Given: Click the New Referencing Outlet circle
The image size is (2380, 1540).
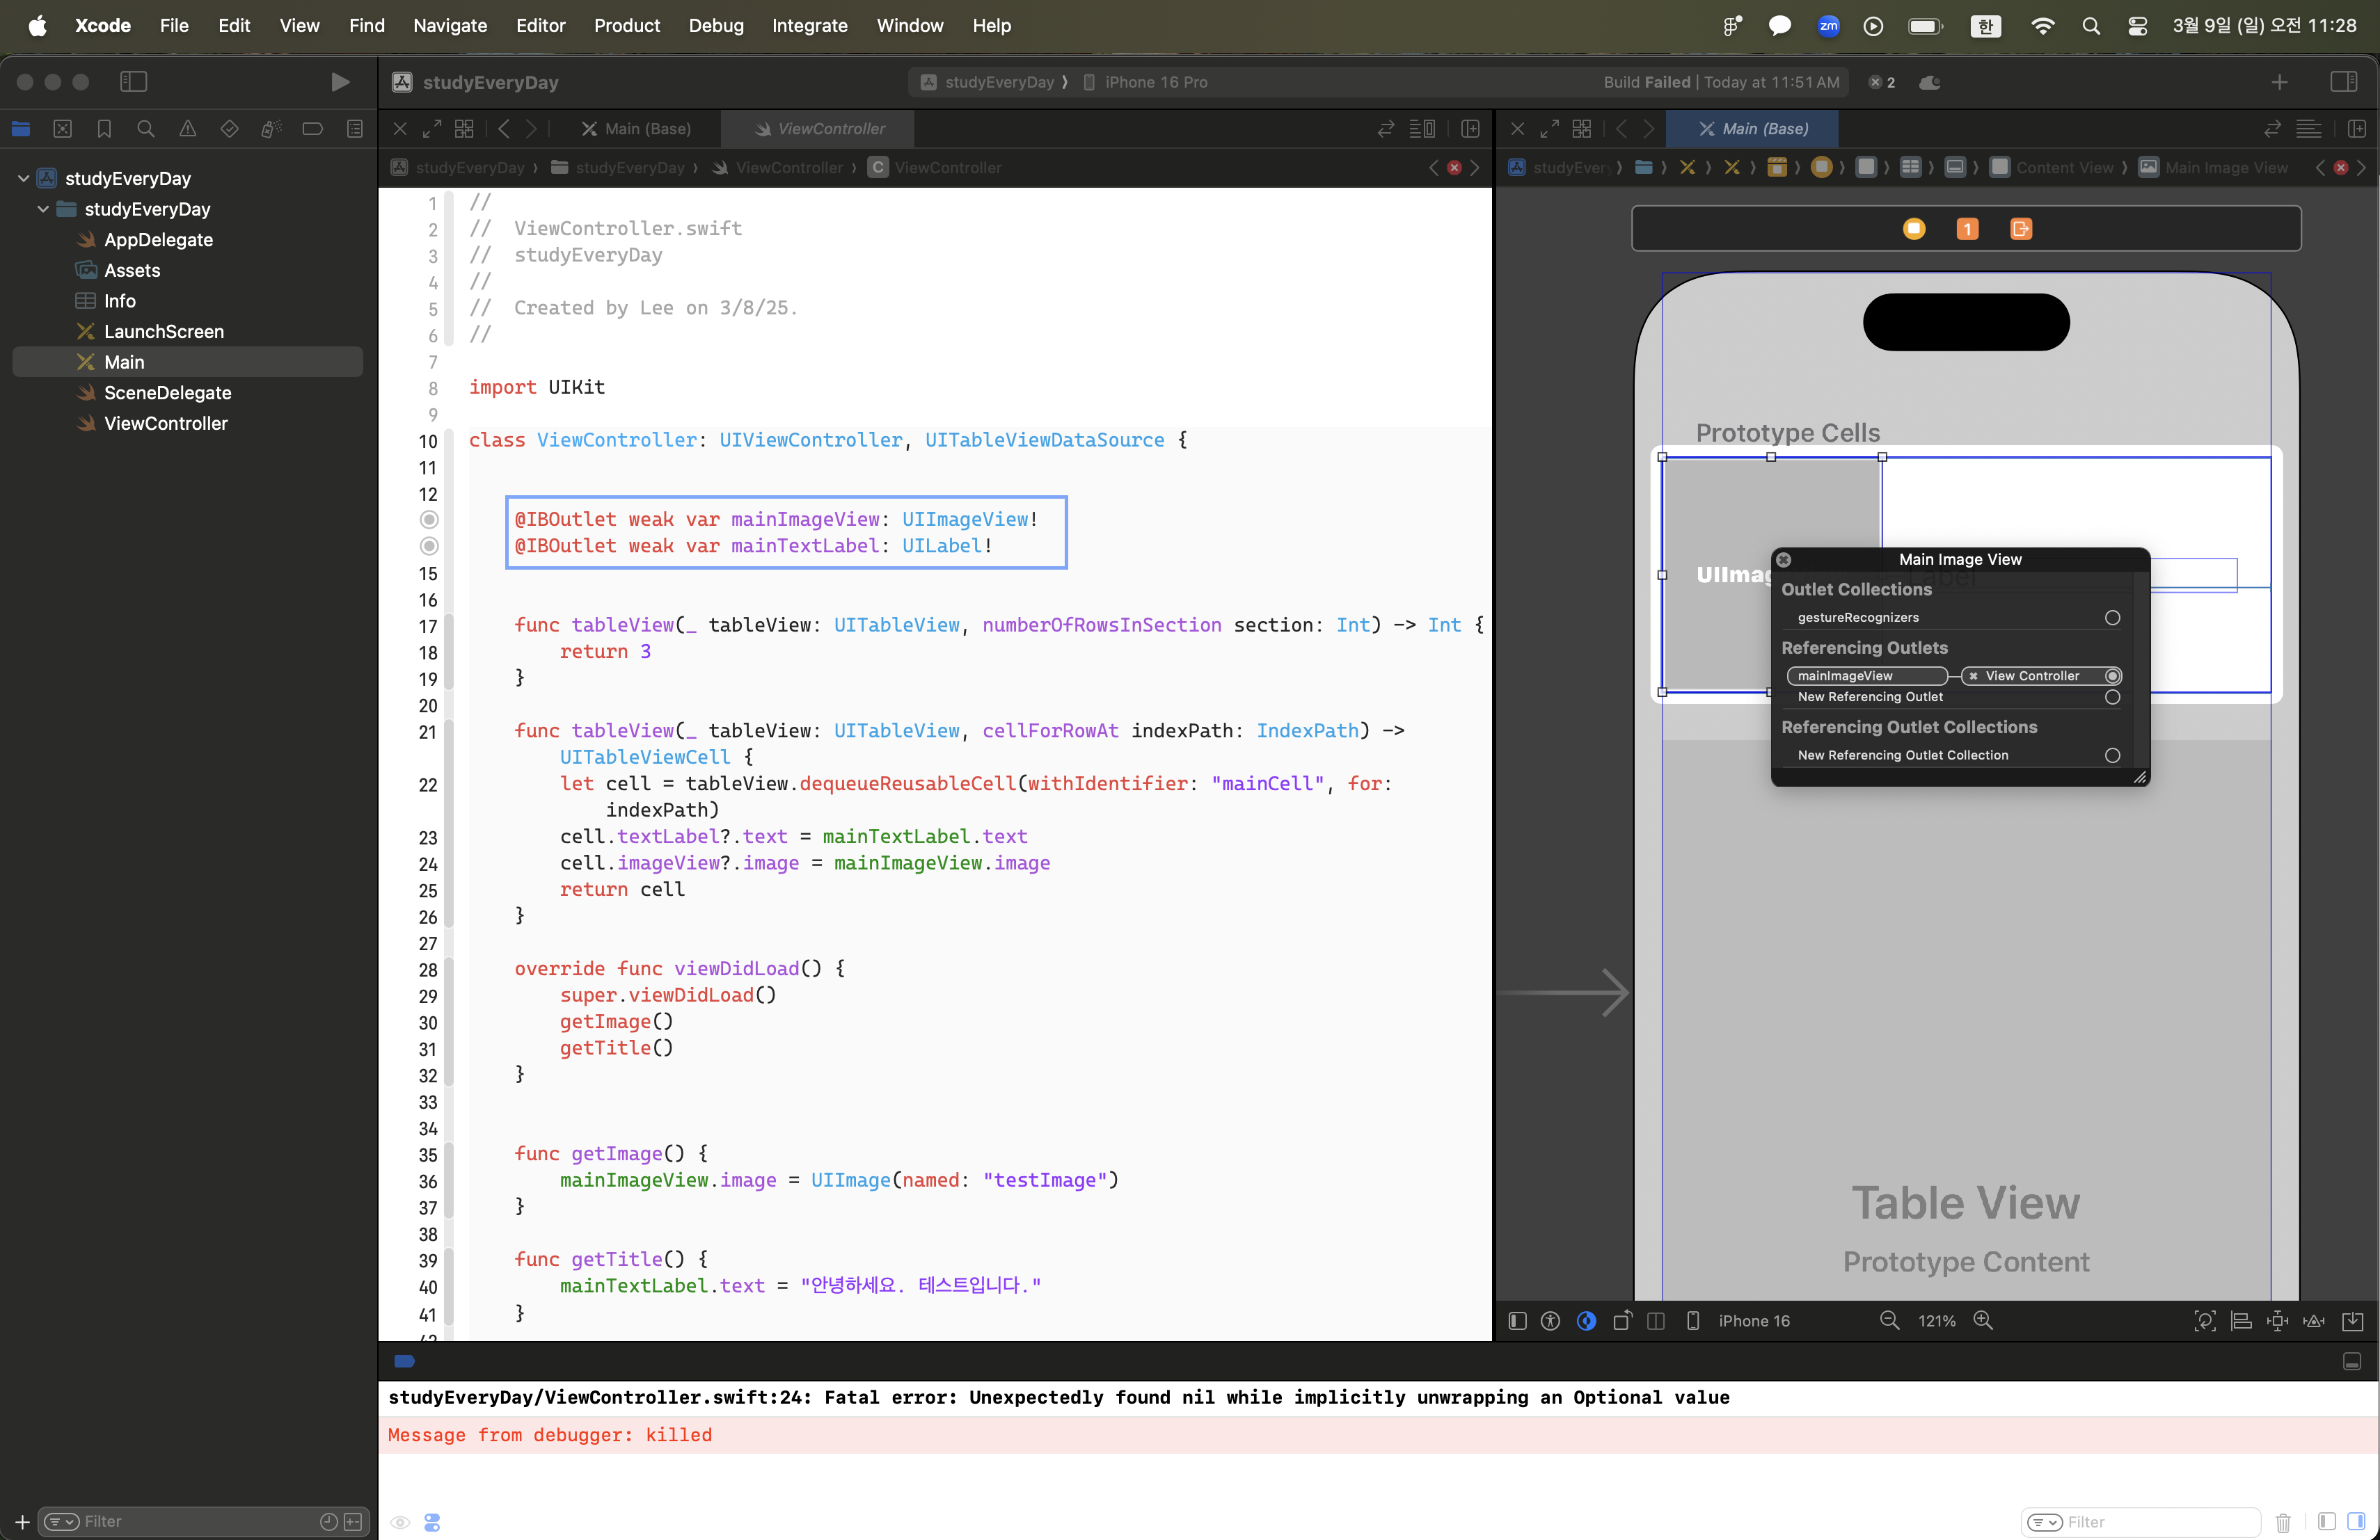Looking at the screenshot, I should 2112,696.
